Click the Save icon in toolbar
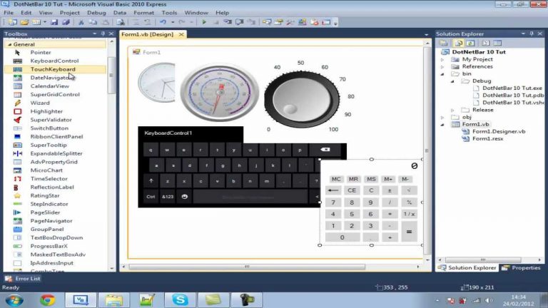The image size is (548, 308). click(x=54, y=22)
